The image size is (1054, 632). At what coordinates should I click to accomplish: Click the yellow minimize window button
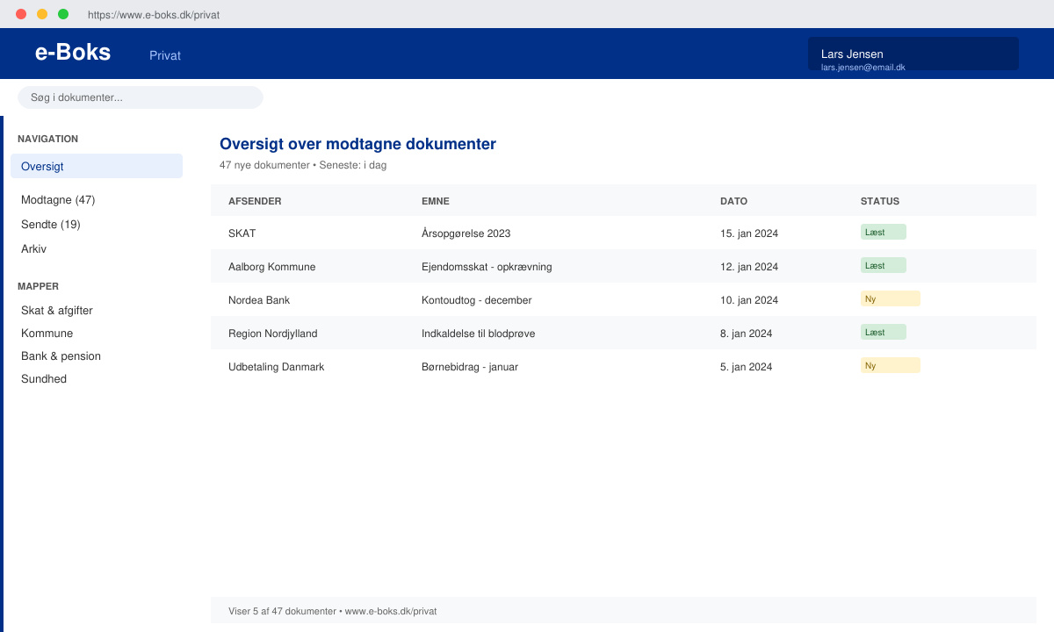42,14
